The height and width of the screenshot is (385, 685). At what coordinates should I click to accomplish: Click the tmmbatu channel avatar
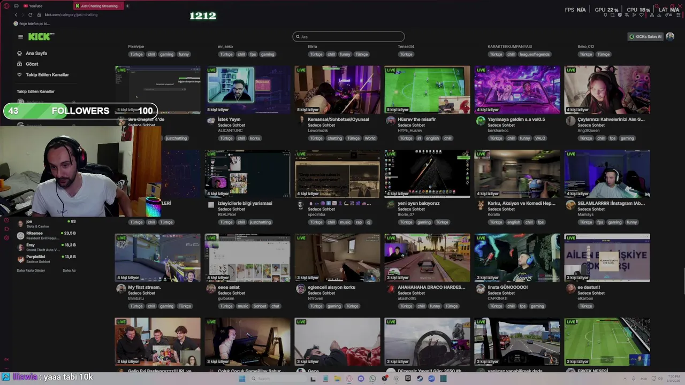121,289
